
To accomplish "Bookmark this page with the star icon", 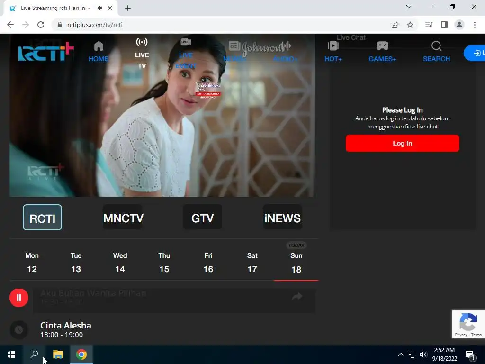I will point(410,25).
